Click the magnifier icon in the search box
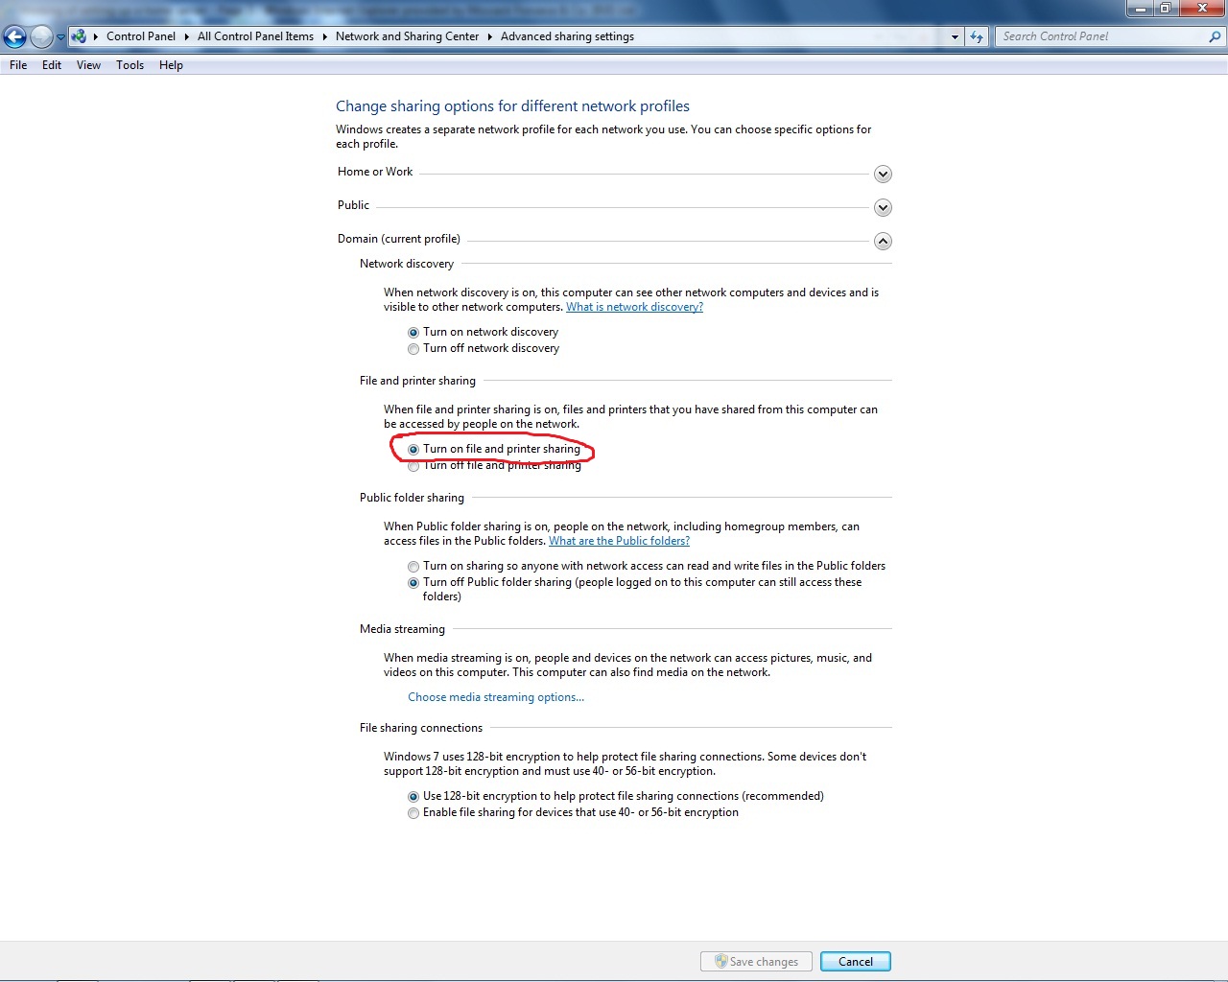The height and width of the screenshot is (982, 1228). 1215,36
